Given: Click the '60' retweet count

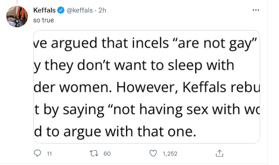Looking at the screenshot, I should 107,154.
